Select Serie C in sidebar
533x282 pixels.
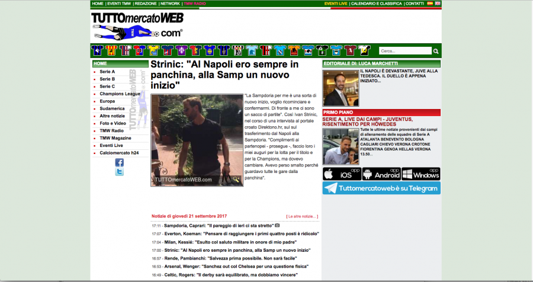click(x=107, y=86)
